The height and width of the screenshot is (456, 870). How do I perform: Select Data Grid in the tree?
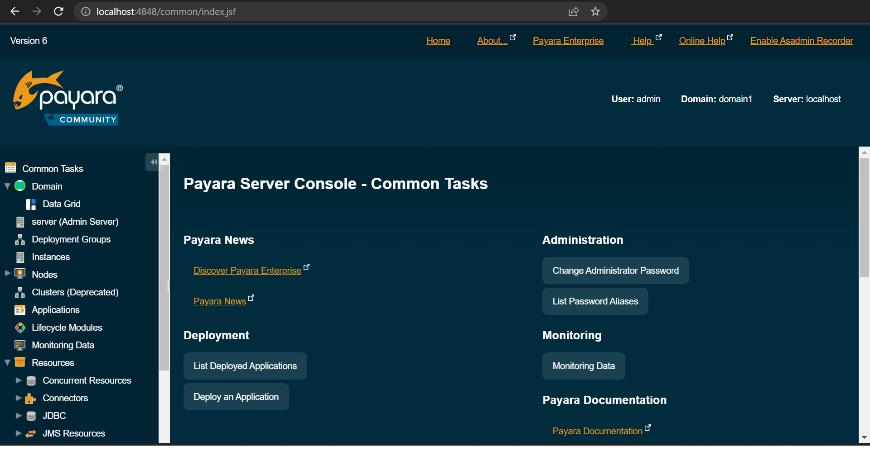[62, 204]
